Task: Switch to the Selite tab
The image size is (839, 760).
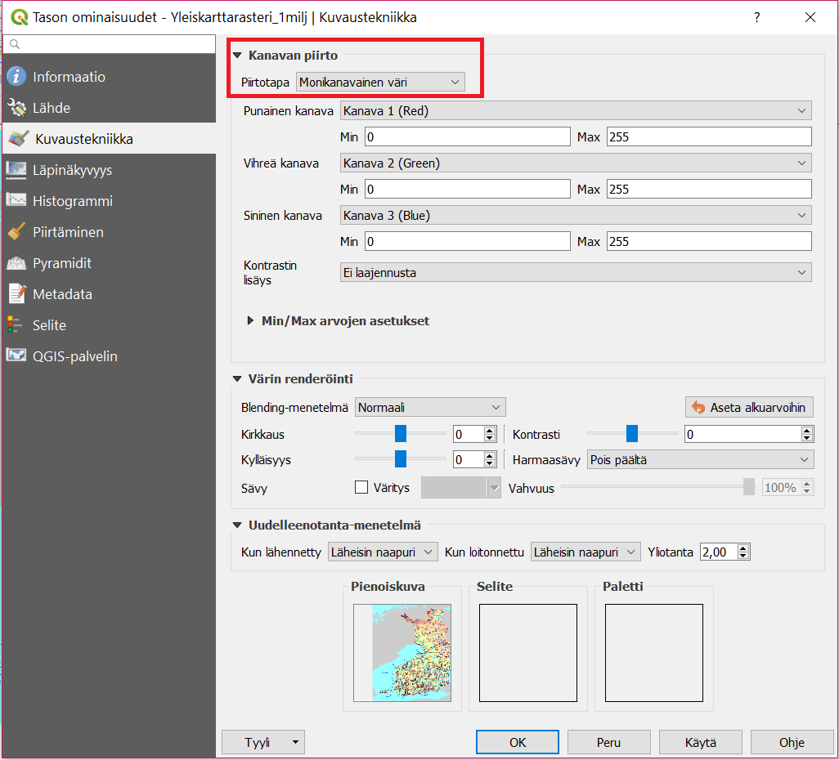Action: click(x=49, y=325)
